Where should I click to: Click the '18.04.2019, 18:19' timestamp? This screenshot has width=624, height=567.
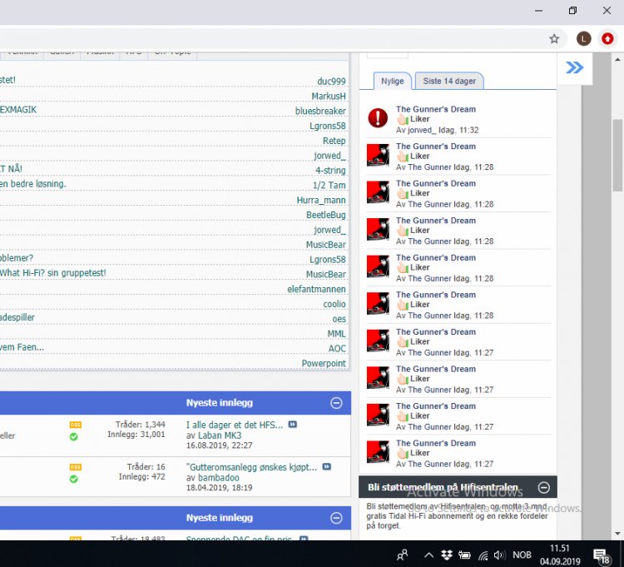pyautogui.click(x=220, y=487)
